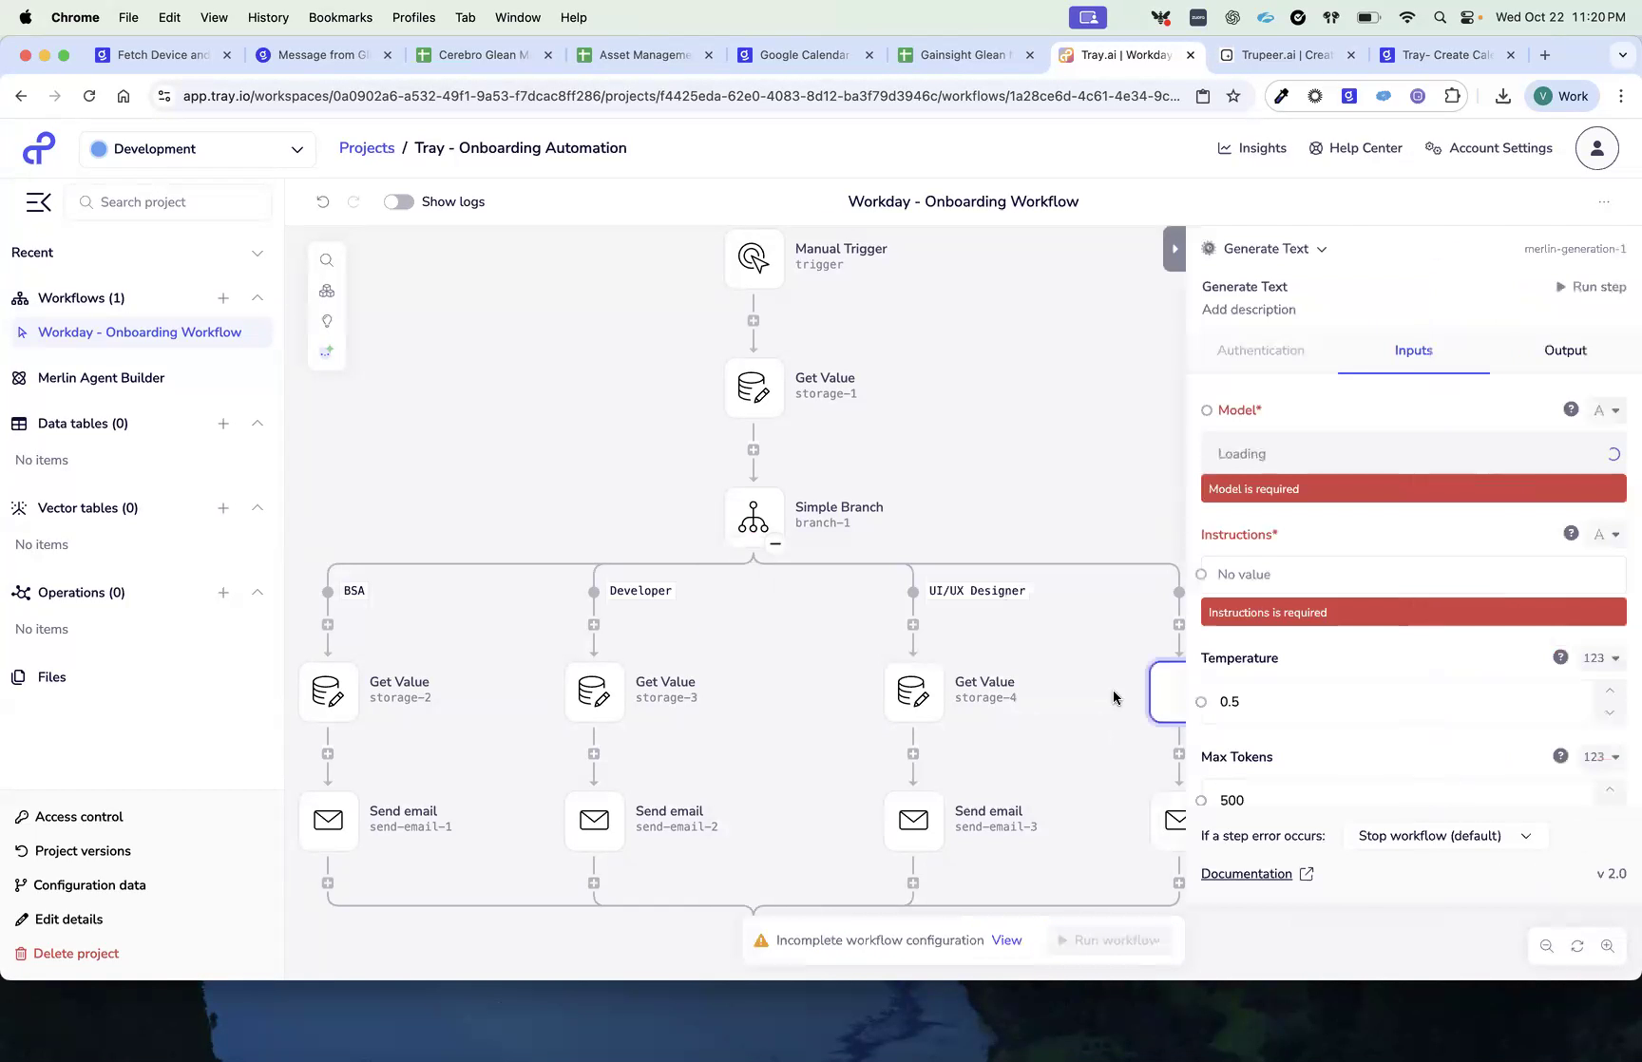Click the Run step button
Screen dimensions: 1642x1062
tap(1591, 286)
